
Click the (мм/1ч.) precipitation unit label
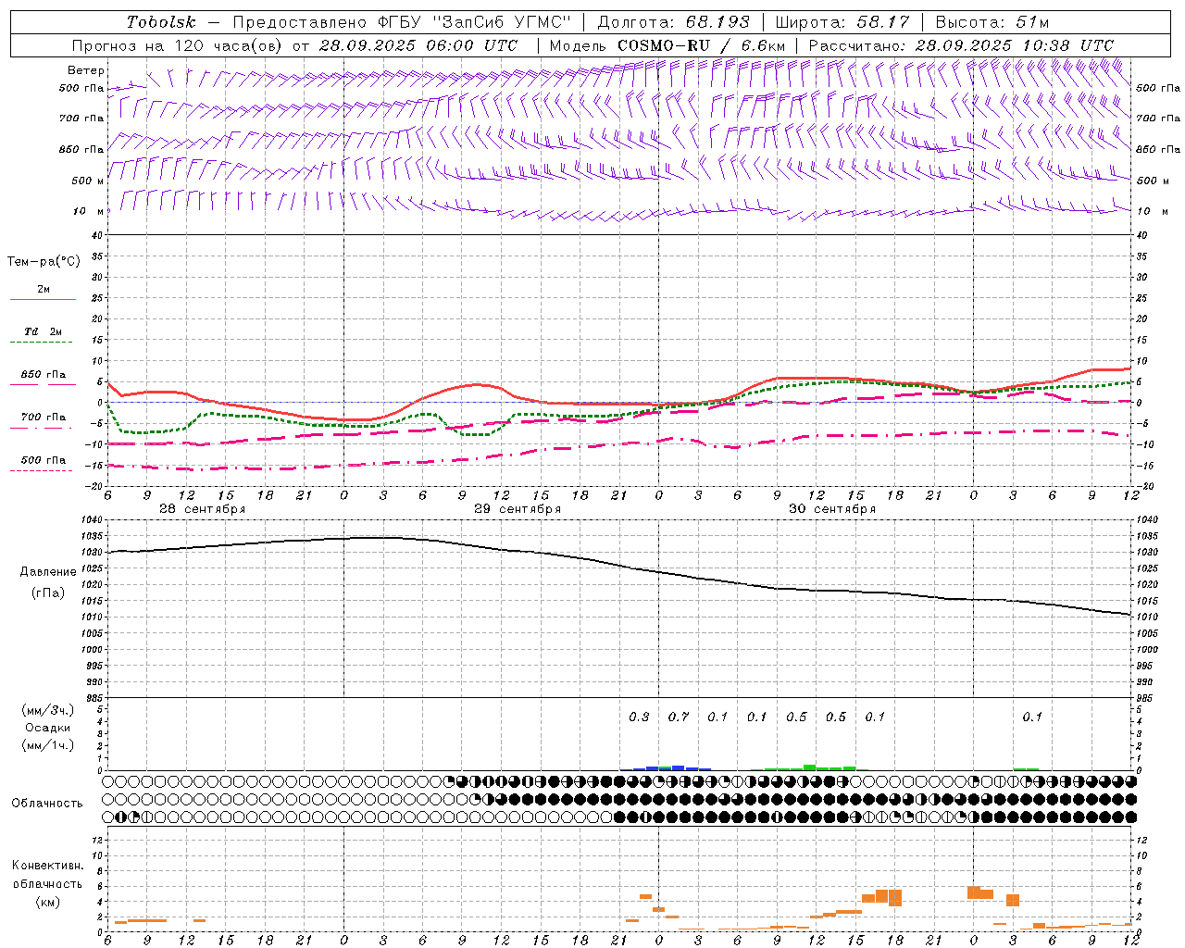[x=47, y=745]
